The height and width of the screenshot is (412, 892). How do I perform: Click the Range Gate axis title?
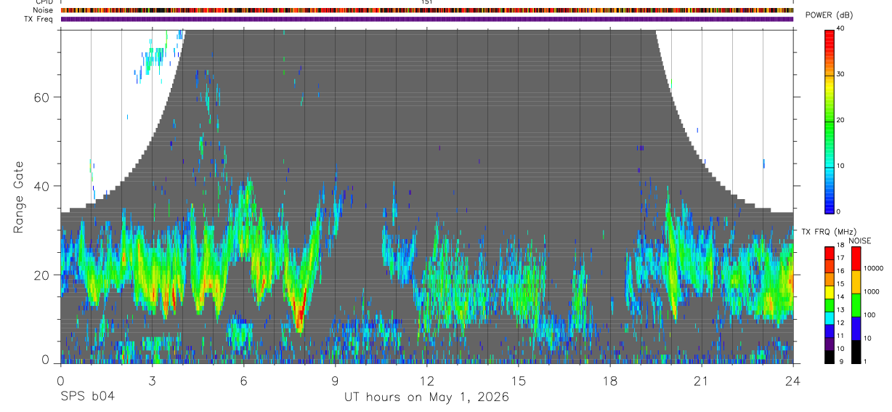18,195
